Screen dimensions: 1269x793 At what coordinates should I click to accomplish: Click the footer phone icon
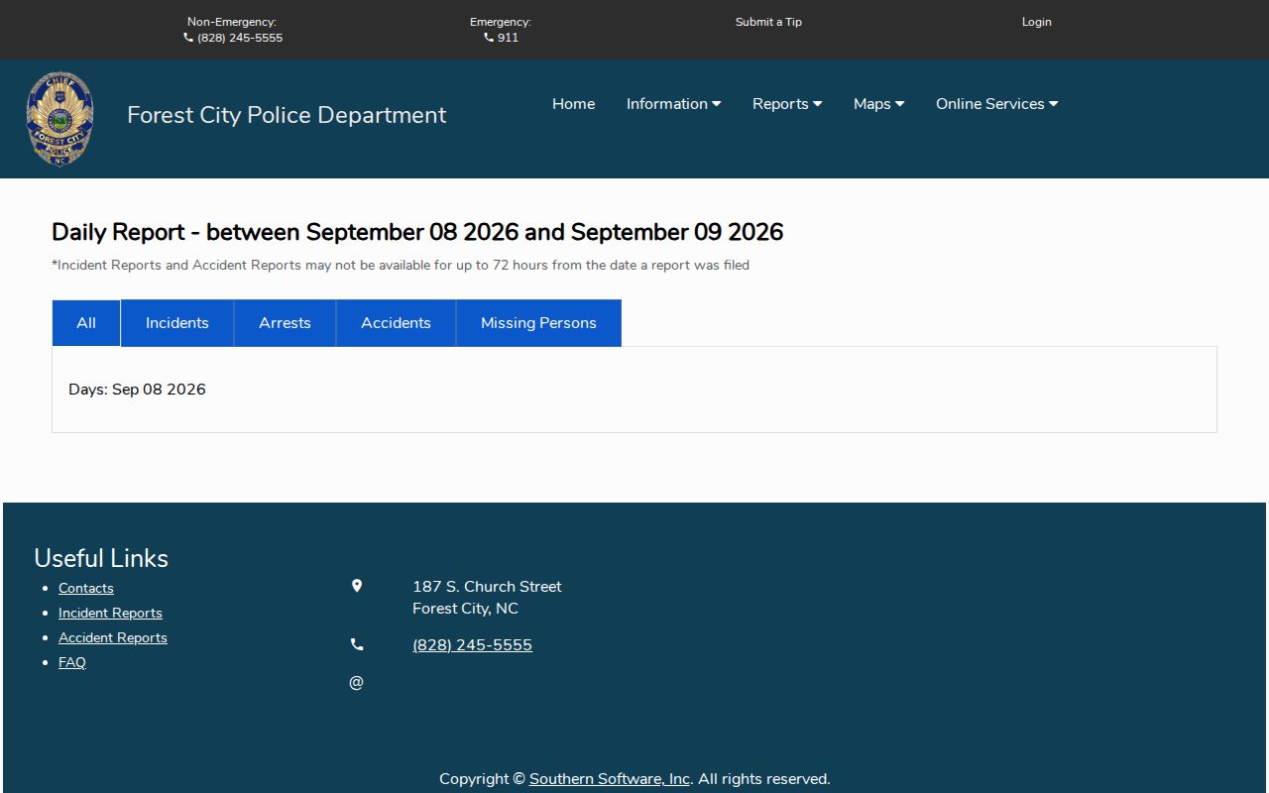coord(357,644)
